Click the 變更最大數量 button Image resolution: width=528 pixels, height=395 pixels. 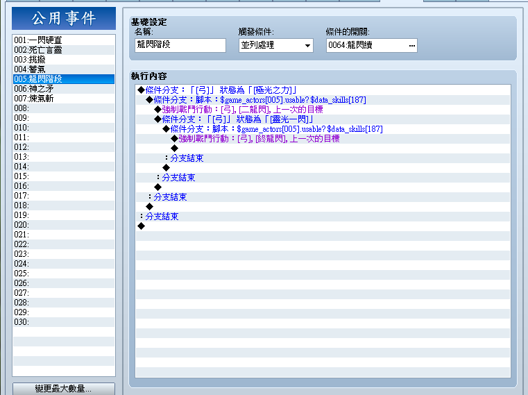click(64, 389)
